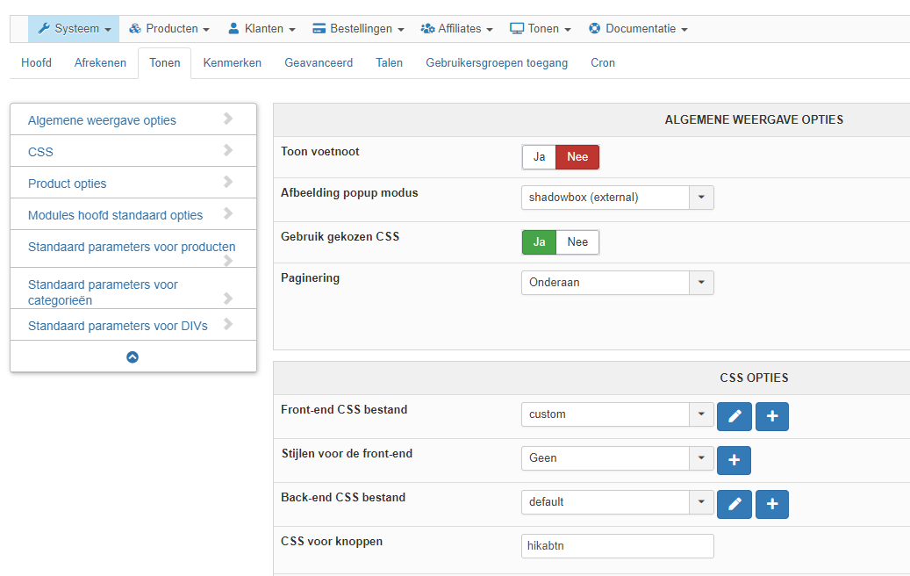This screenshot has height=576, width=910.
Task: Switch to the Hoofd tab
Action: [36, 62]
